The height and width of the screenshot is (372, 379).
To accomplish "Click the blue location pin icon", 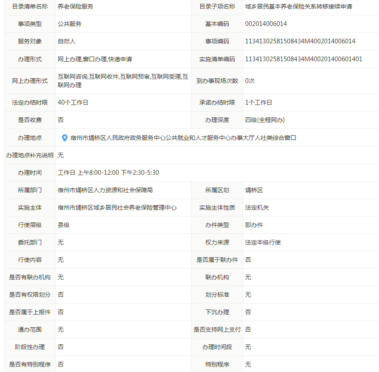I will tap(65, 138).
